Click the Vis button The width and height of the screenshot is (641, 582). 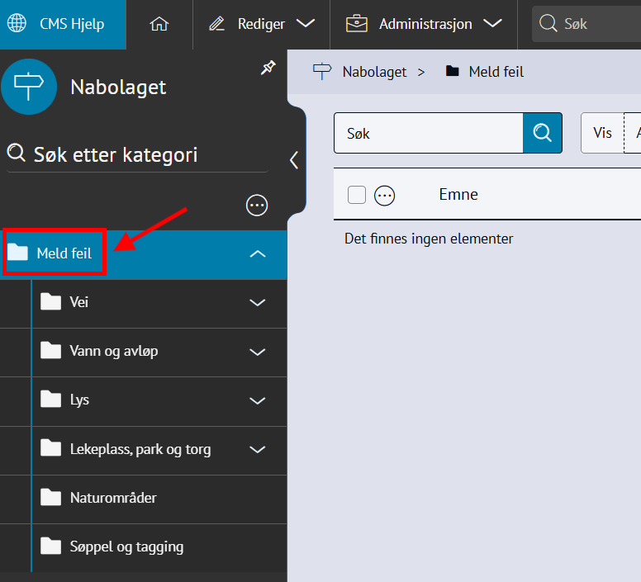coord(602,133)
